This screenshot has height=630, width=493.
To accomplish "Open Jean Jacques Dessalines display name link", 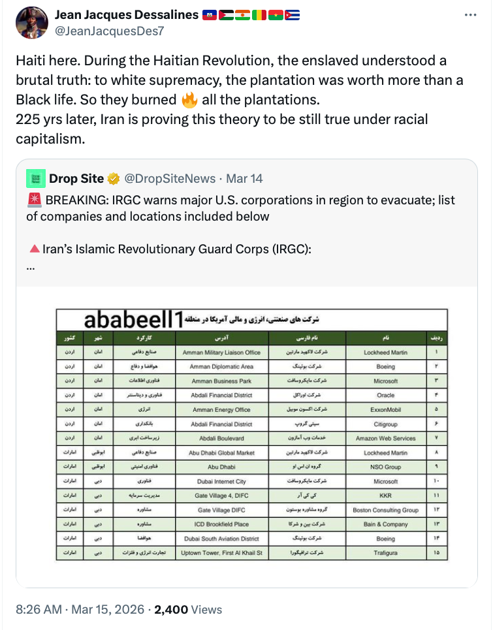I will [x=126, y=14].
